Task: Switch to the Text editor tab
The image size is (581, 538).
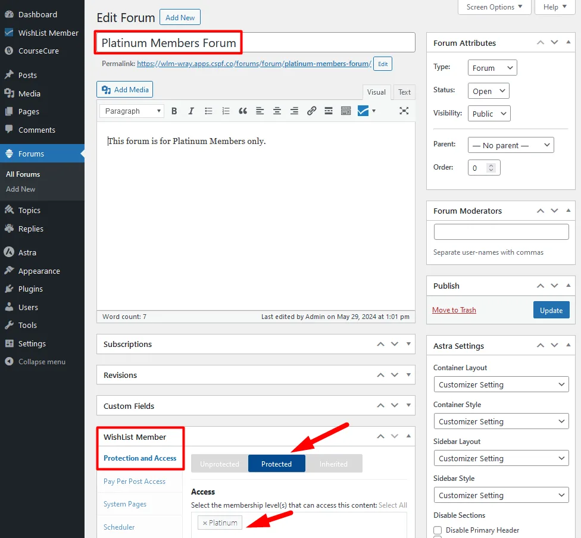Action: coord(404,92)
